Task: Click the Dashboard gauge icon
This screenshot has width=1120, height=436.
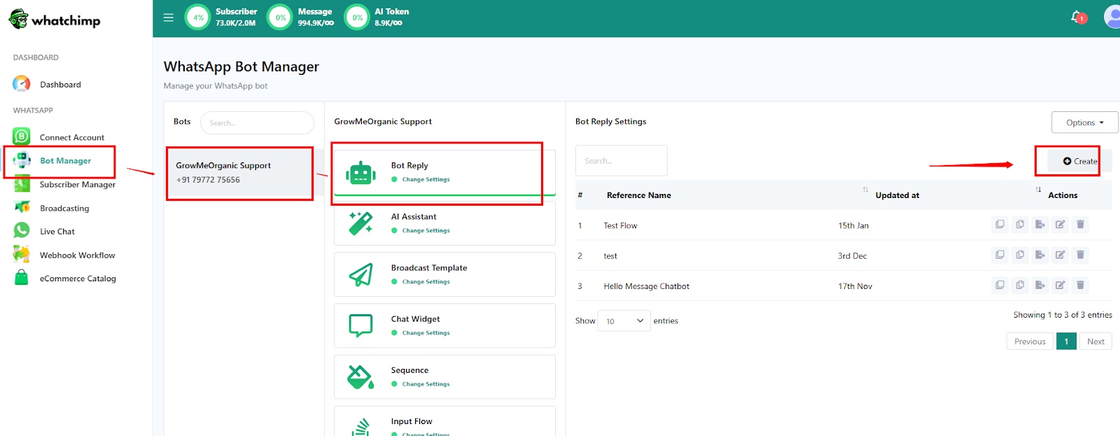Action: pyautogui.click(x=22, y=84)
